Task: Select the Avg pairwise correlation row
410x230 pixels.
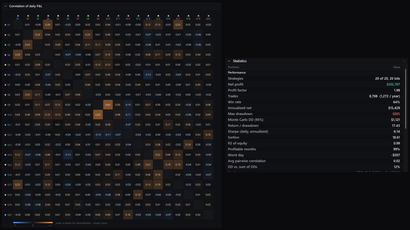Action: pyautogui.click(x=314, y=161)
